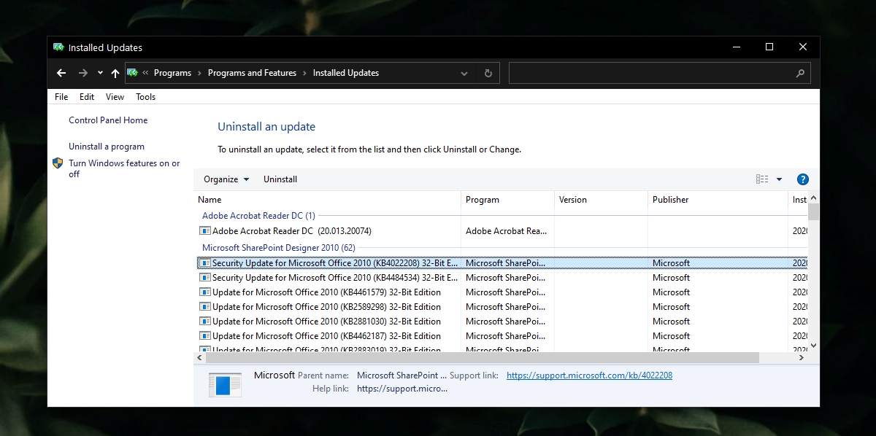Viewport: 876px width, 436px height.
Task: Go up one level arrow
Action: click(115, 73)
